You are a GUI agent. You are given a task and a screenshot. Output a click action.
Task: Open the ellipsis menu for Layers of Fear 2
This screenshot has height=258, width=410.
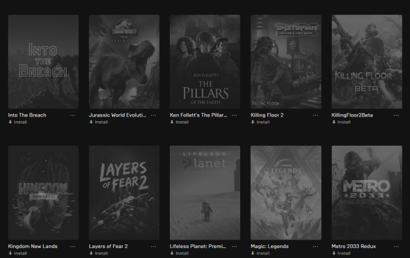click(x=154, y=247)
